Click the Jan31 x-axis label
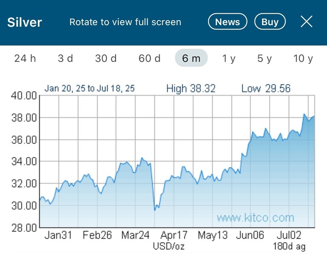Screen dimensions: 327x254 [x=58, y=235]
